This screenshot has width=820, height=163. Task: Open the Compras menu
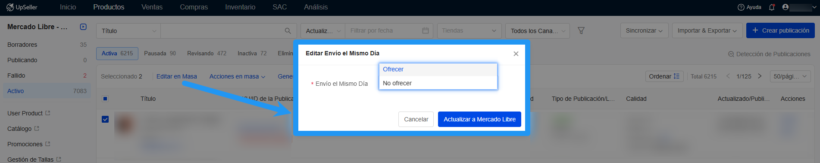194,7
